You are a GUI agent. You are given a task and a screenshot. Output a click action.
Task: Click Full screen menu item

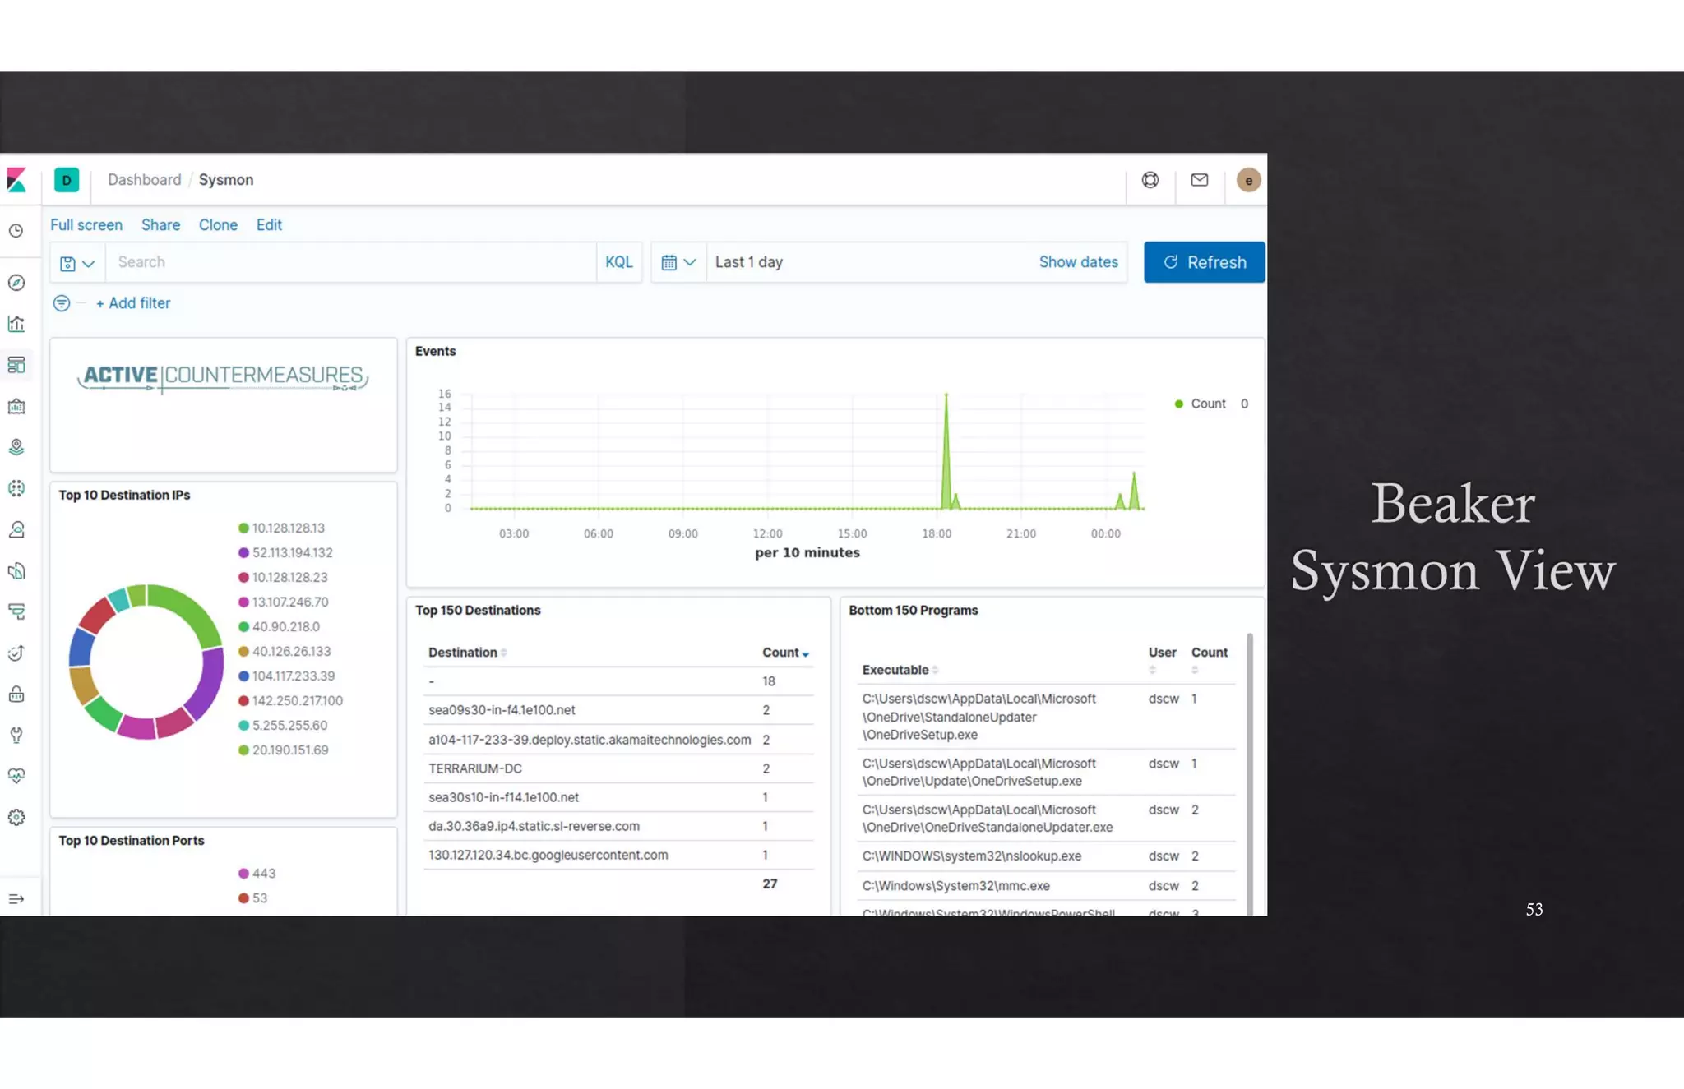(x=86, y=225)
